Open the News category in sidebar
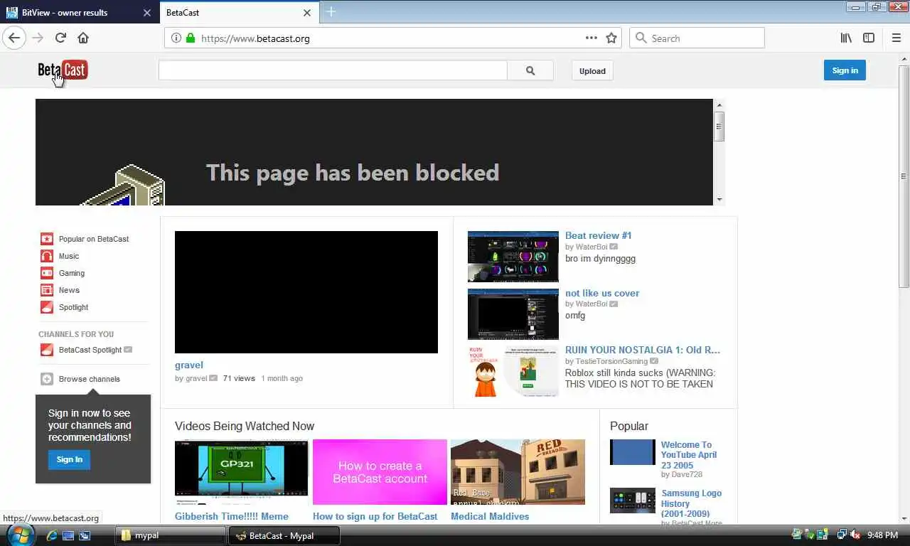The image size is (910, 546). pyautogui.click(x=69, y=290)
